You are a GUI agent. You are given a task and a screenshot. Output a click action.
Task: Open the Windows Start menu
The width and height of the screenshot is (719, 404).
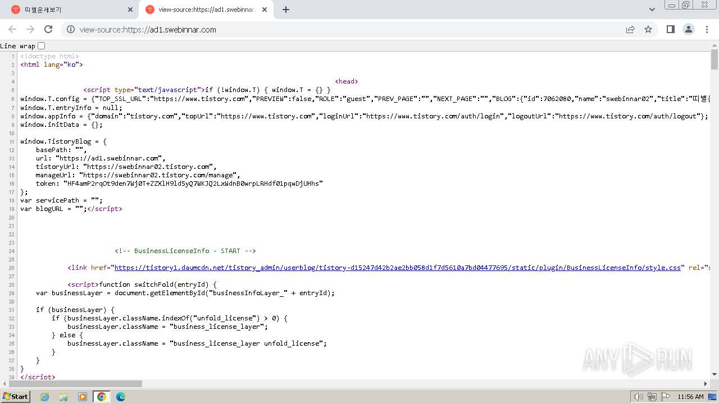(16, 397)
